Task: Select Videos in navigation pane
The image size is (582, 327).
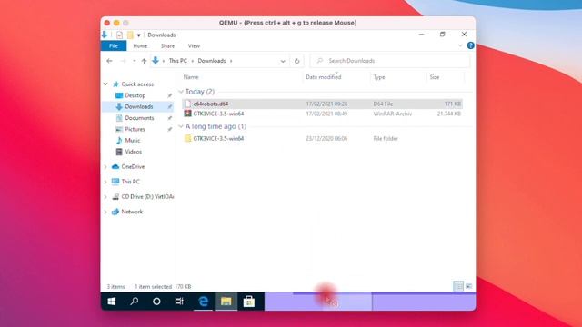Action: tap(134, 152)
